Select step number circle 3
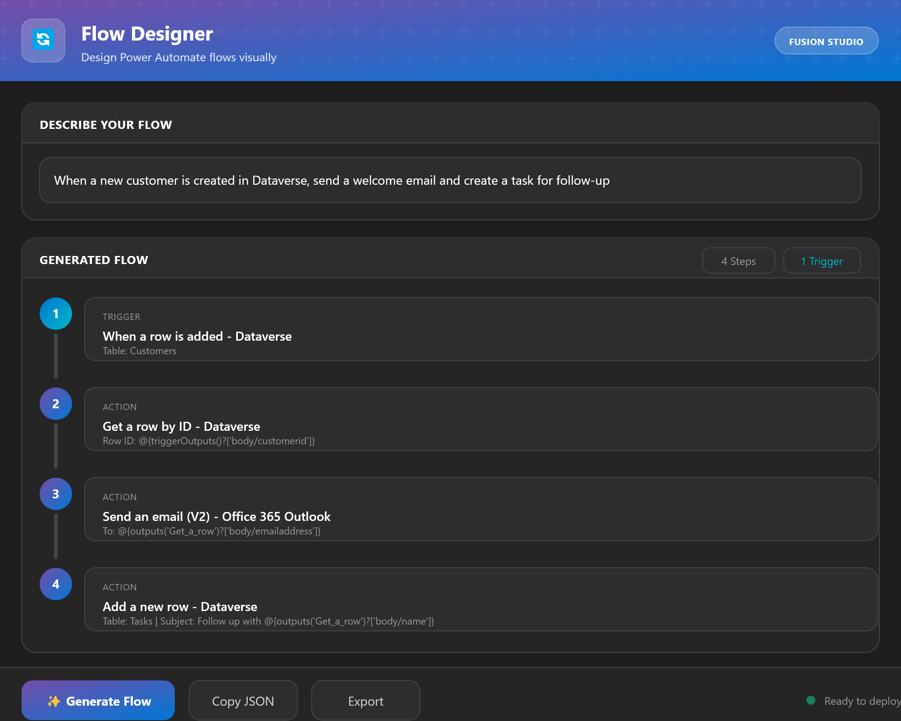 coord(55,493)
